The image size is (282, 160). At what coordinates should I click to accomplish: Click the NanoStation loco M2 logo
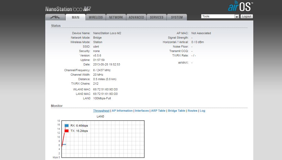[x=68, y=9]
